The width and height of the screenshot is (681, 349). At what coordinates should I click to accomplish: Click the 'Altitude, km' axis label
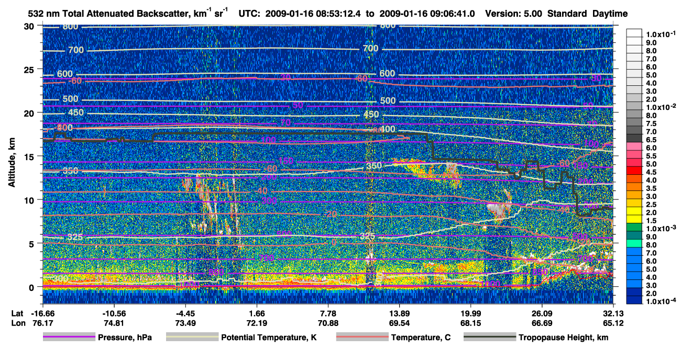[12, 164]
